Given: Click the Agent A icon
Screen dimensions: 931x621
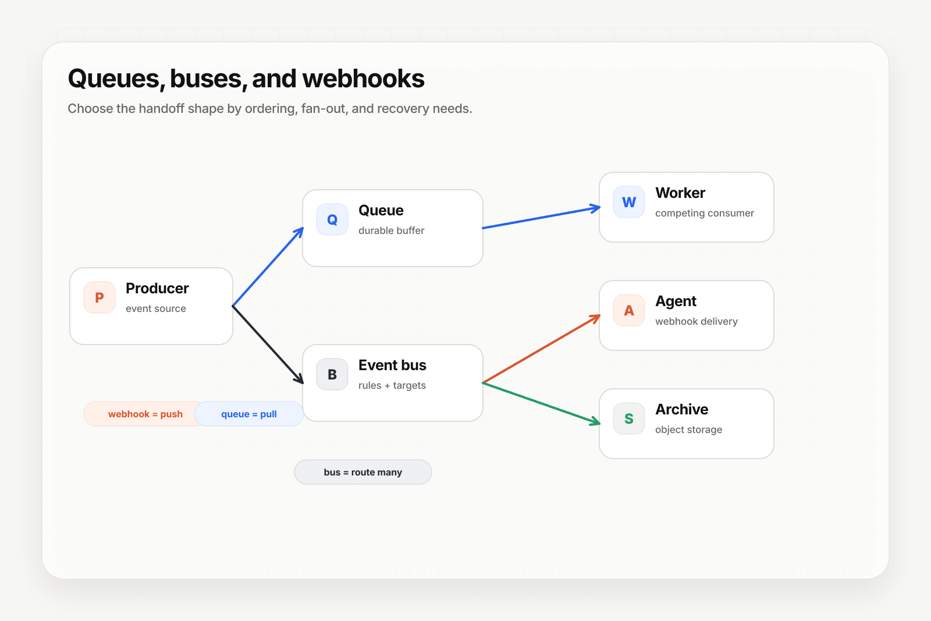Looking at the screenshot, I should (x=629, y=310).
